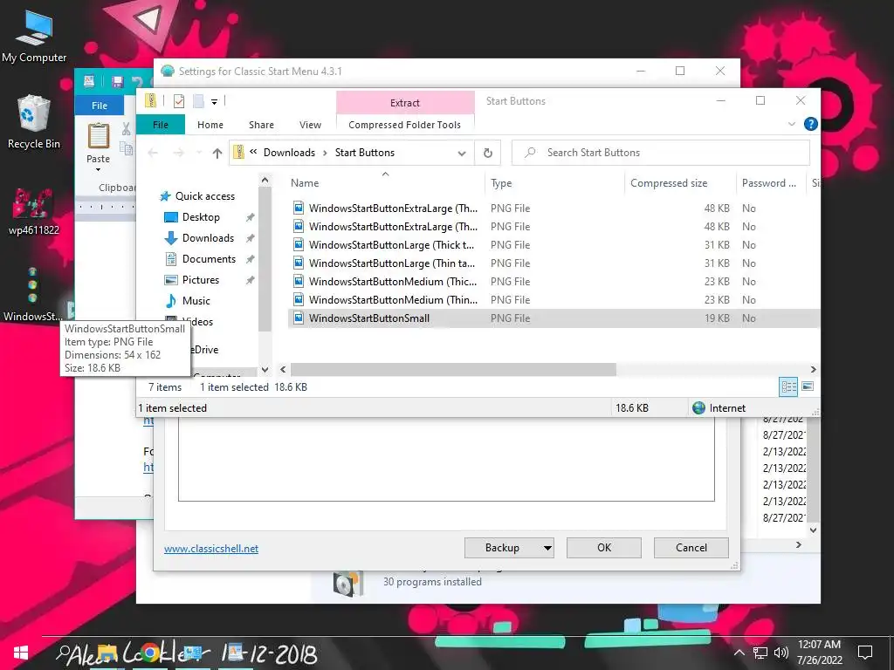
Task: Click the volume speaker icon in the system tray
Action: (x=781, y=653)
